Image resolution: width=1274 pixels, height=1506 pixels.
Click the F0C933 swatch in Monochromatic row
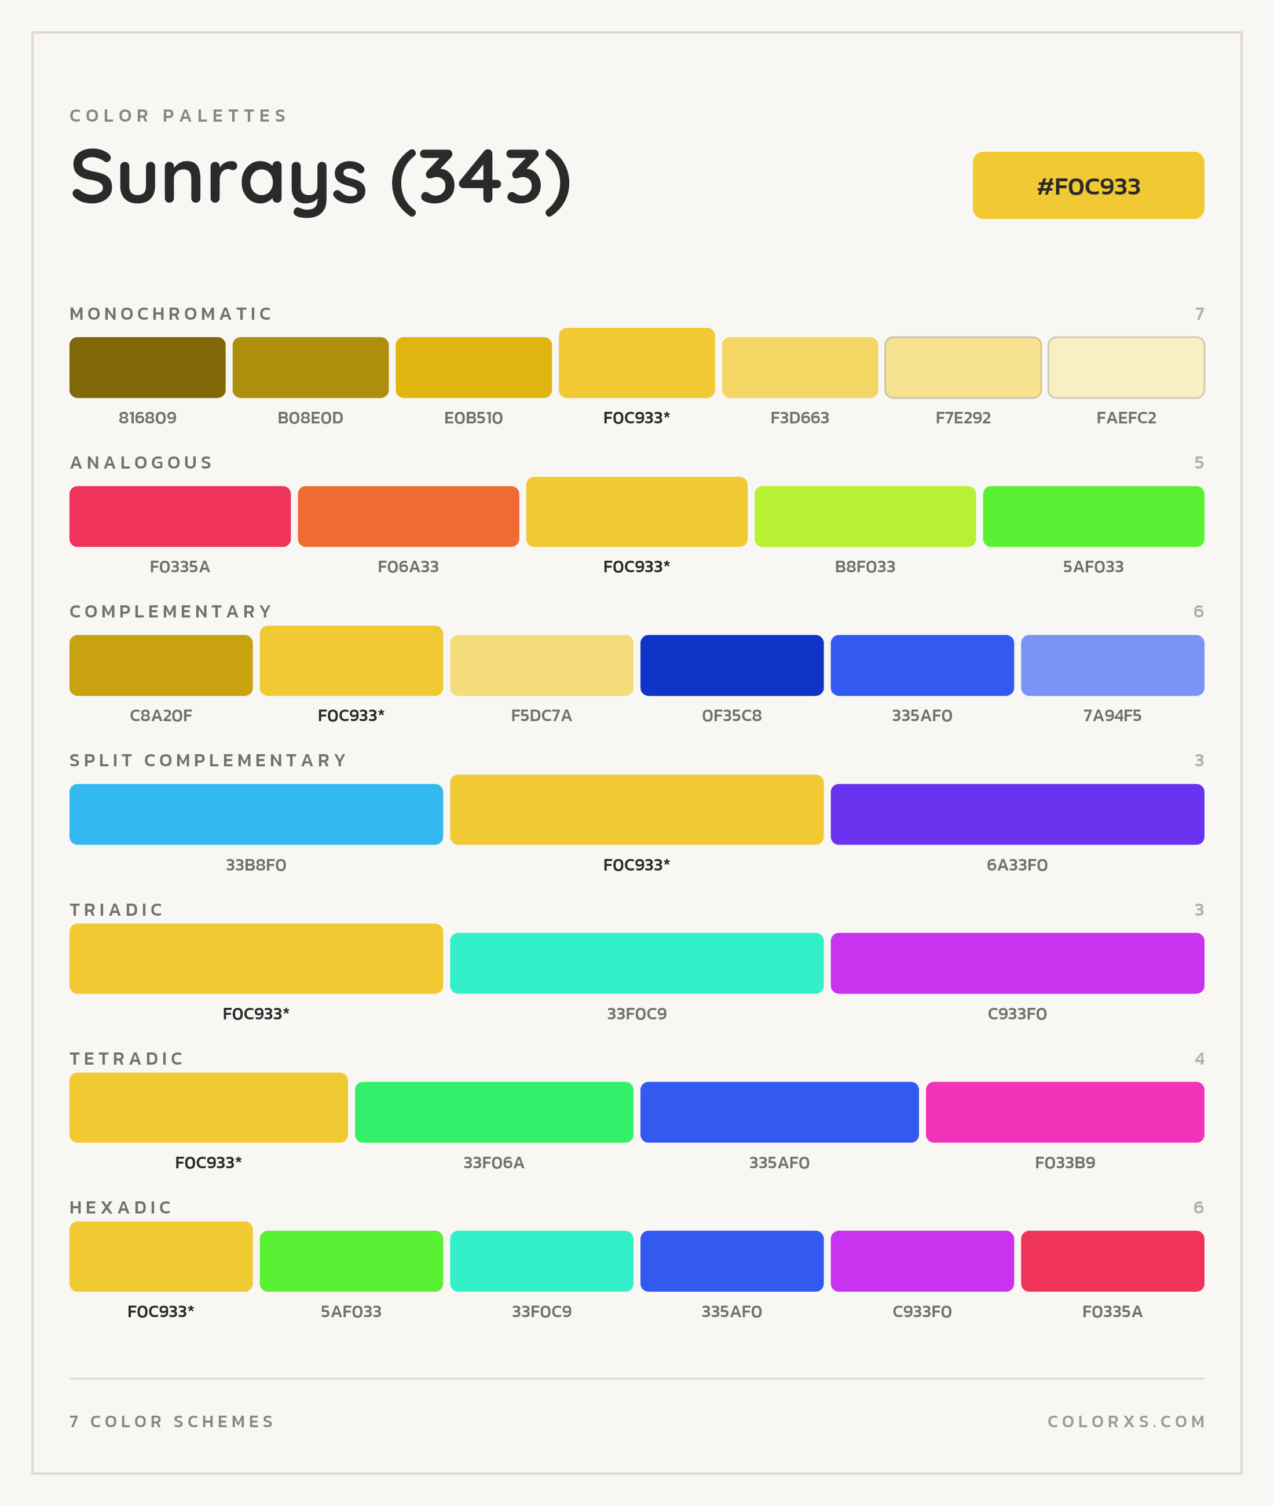pos(637,363)
